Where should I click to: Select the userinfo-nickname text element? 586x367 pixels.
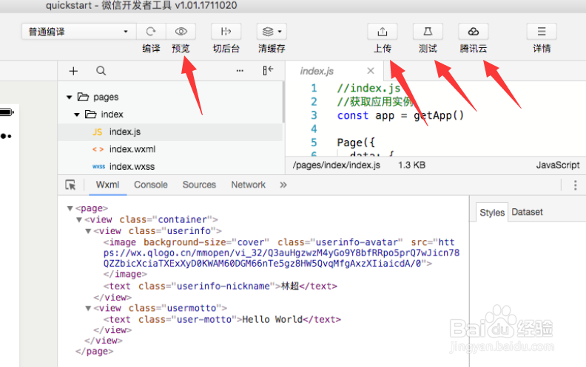[220, 286]
